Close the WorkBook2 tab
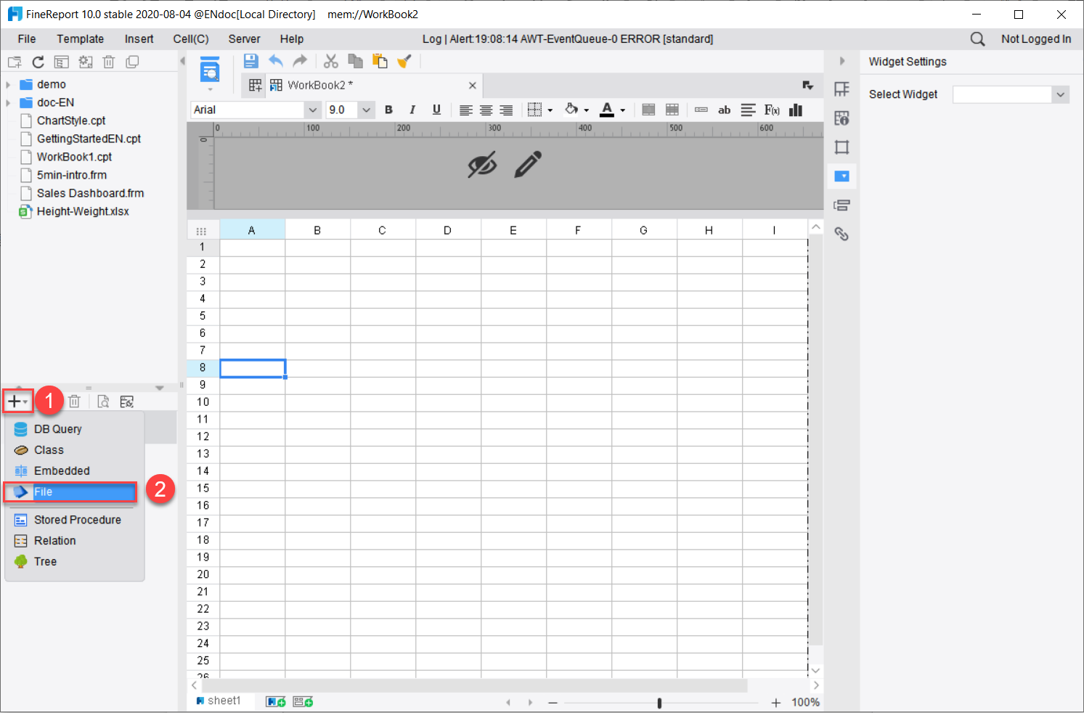 pyautogui.click(x=473, y=86)
